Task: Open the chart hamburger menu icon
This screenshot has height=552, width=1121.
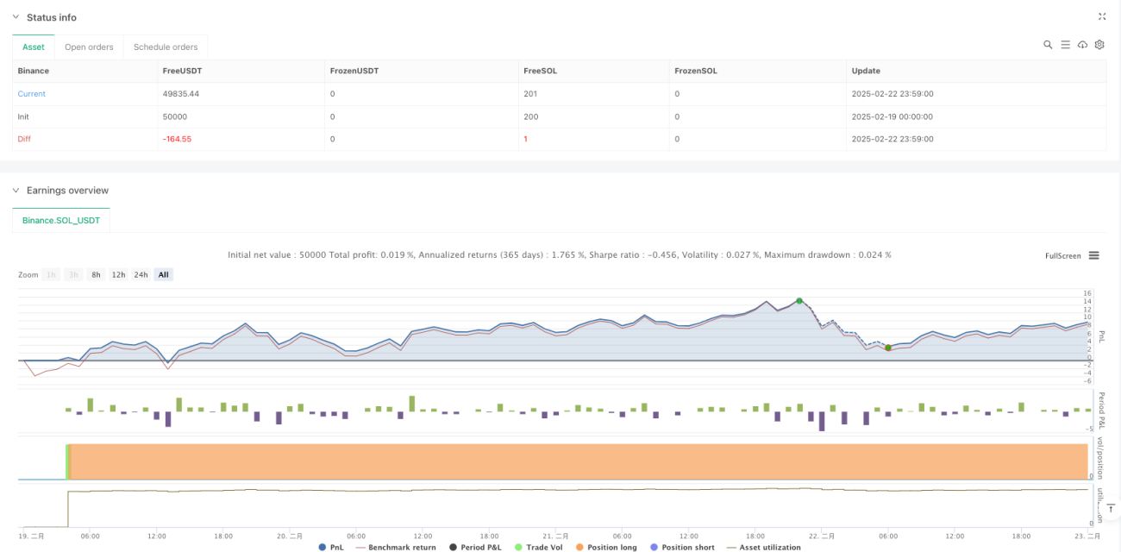Action: [1093, 255]
